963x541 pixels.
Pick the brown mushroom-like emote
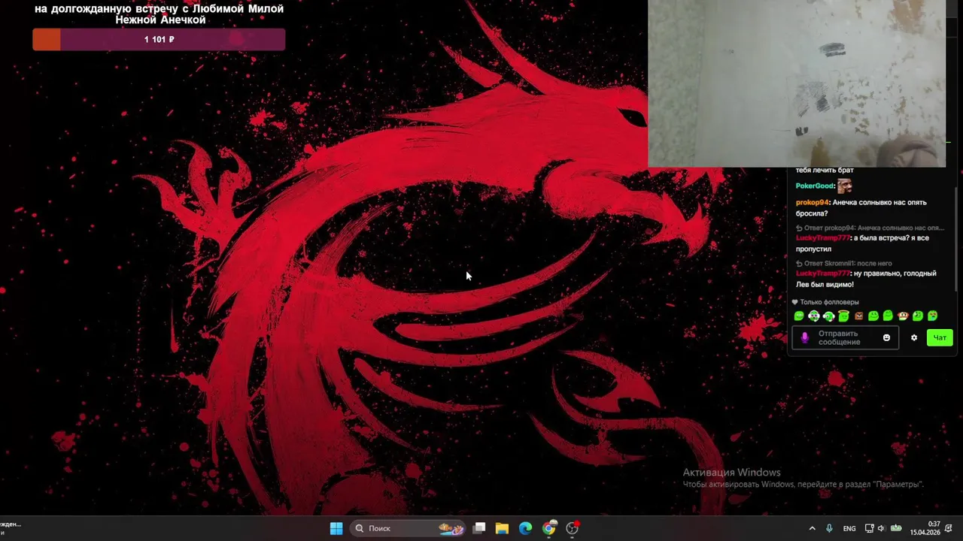click(x=903, y=316)
